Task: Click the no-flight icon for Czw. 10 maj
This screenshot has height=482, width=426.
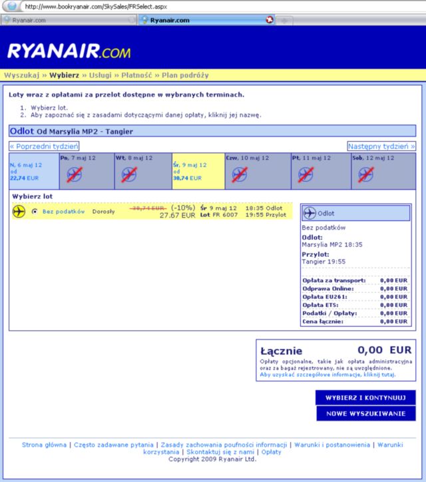Action: coord(240,174)
